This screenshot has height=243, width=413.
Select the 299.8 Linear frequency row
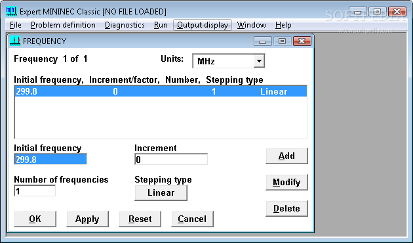(161, 91)
